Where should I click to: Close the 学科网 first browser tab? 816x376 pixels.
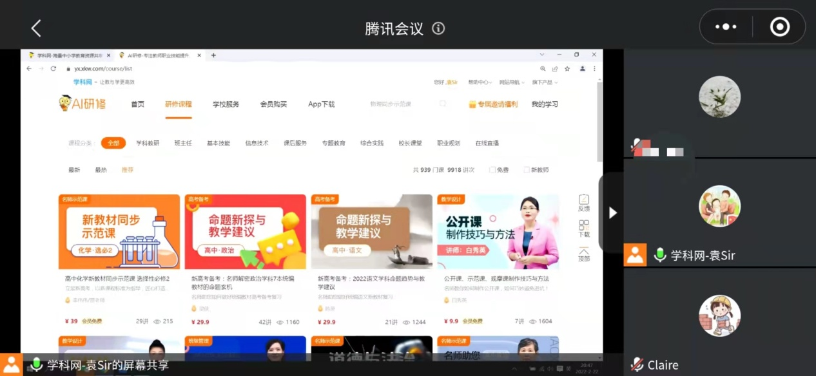[x=108, y=55]
